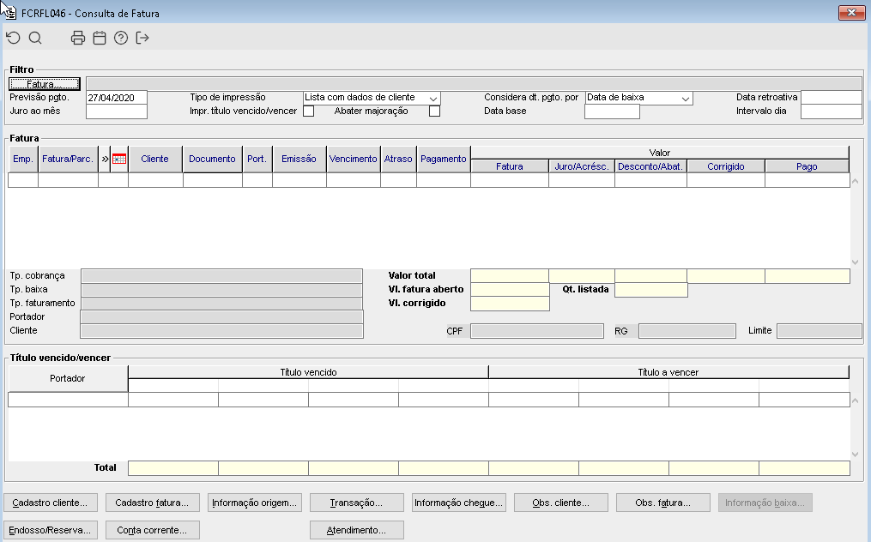Click Data retroativa input field
The image size is (871, 542).
click(x=831, y=98)
